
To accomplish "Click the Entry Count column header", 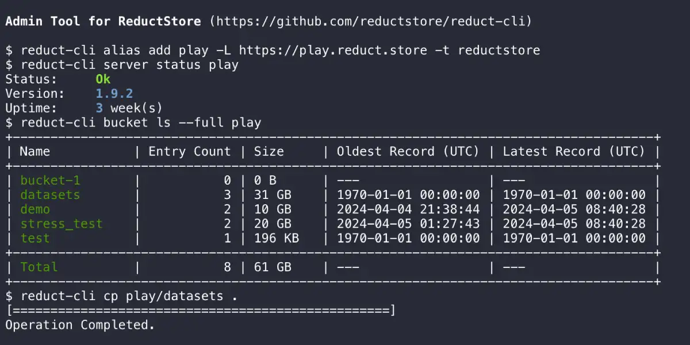I will [189, 152].
